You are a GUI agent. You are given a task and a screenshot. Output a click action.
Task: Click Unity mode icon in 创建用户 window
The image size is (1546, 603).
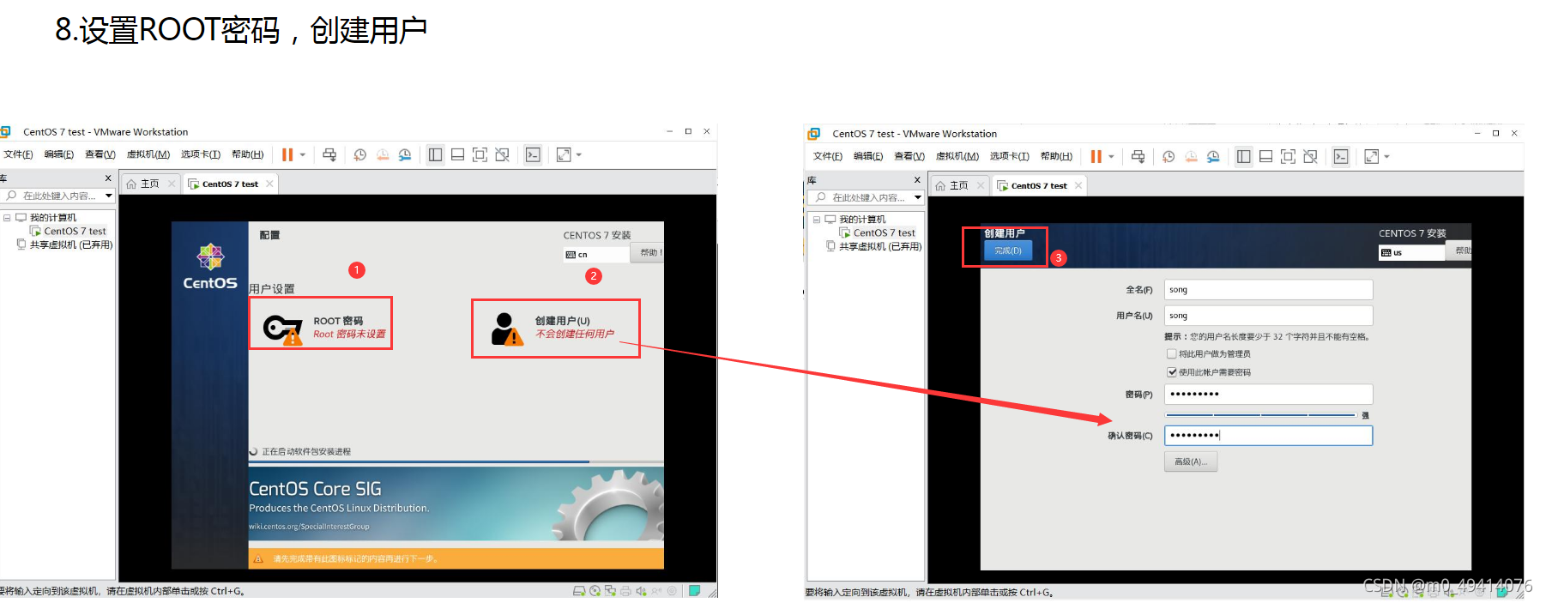(x=1310, y=157)
